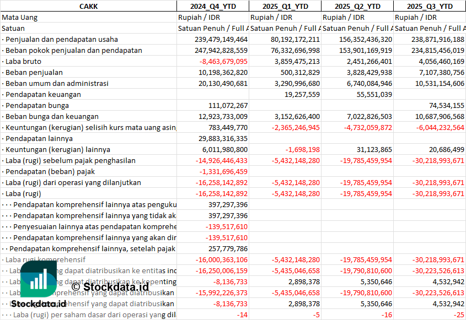Click value 257,779,786
The width and height of the screenshot is (466, 320).
click(228, 248)
